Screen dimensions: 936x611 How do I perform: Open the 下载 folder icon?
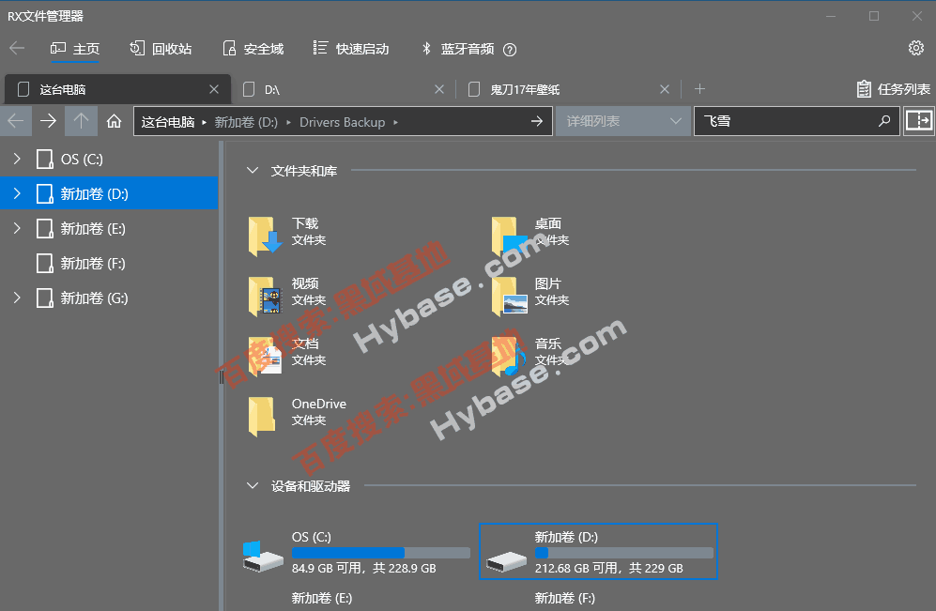(265, 237)
